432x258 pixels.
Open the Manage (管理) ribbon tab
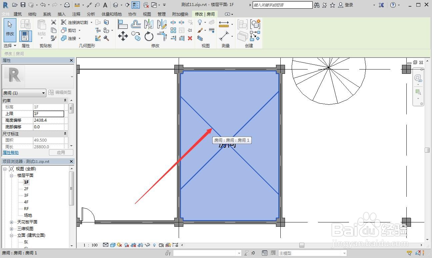(x=162, y=14)
